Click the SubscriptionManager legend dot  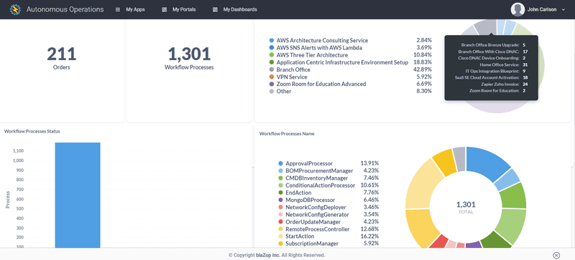(280, 244)
